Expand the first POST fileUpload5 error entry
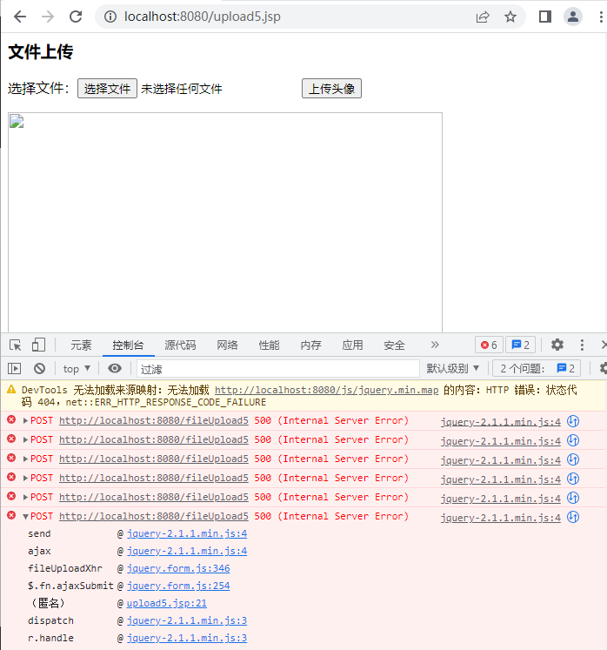Screen dimensions: 607x650 tap(25, 421)
